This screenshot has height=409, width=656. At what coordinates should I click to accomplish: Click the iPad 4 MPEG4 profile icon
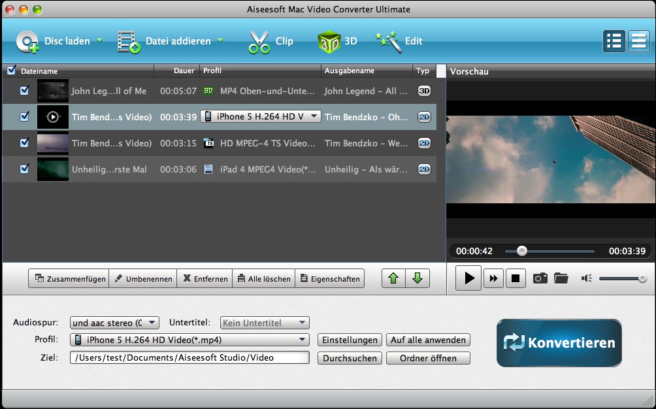pos(208,169)
